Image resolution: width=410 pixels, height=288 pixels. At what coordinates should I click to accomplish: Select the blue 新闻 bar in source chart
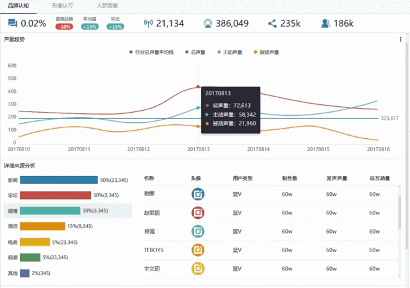(59, 180)
